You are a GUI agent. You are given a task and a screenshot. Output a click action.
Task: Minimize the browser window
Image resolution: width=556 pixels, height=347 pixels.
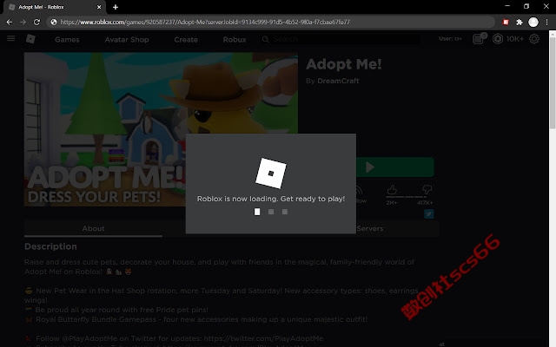click(x=507, y=6)
